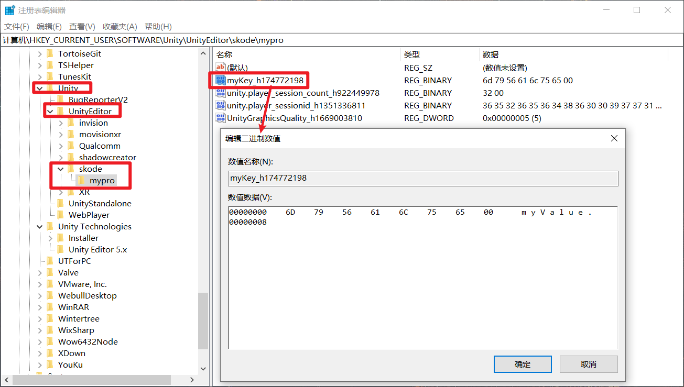Screen dimensions: 684x387
Task: Click the WebPlayer folder icon
Action: (61, 215)
